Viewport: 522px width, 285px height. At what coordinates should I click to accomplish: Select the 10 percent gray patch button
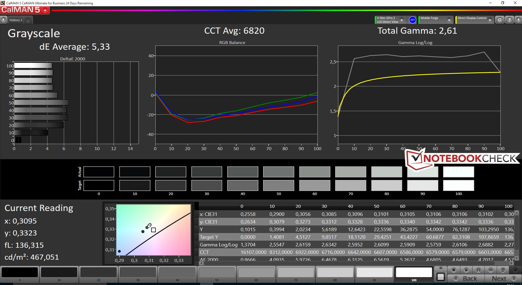[59, 274]
